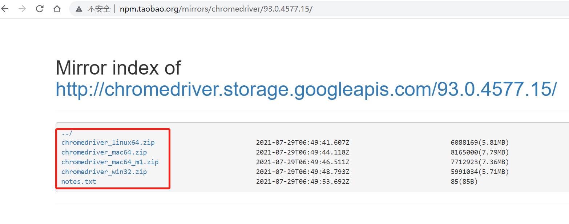
Task: Navigate to the parent directory ../ link
Action: click(x=67, y=133)
